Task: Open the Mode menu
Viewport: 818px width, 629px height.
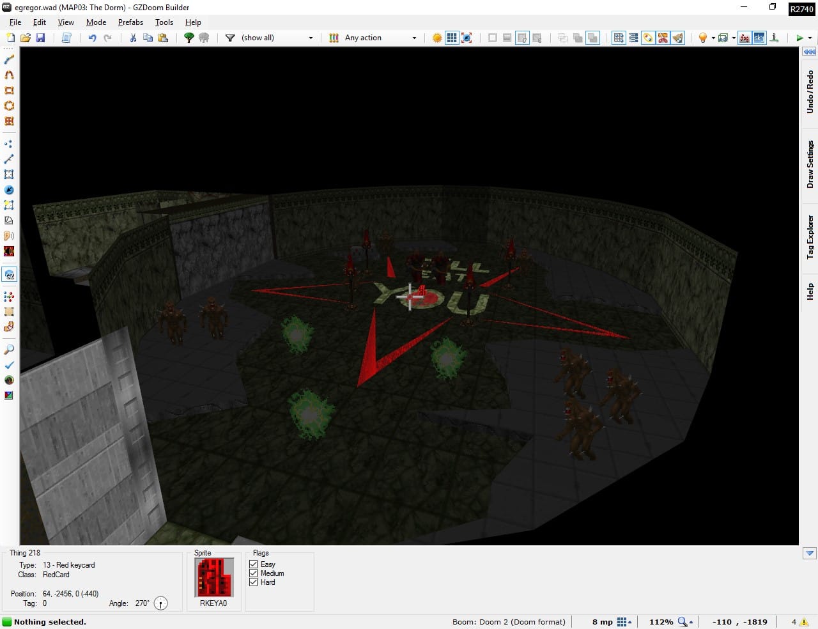Action: coord(96,22)
